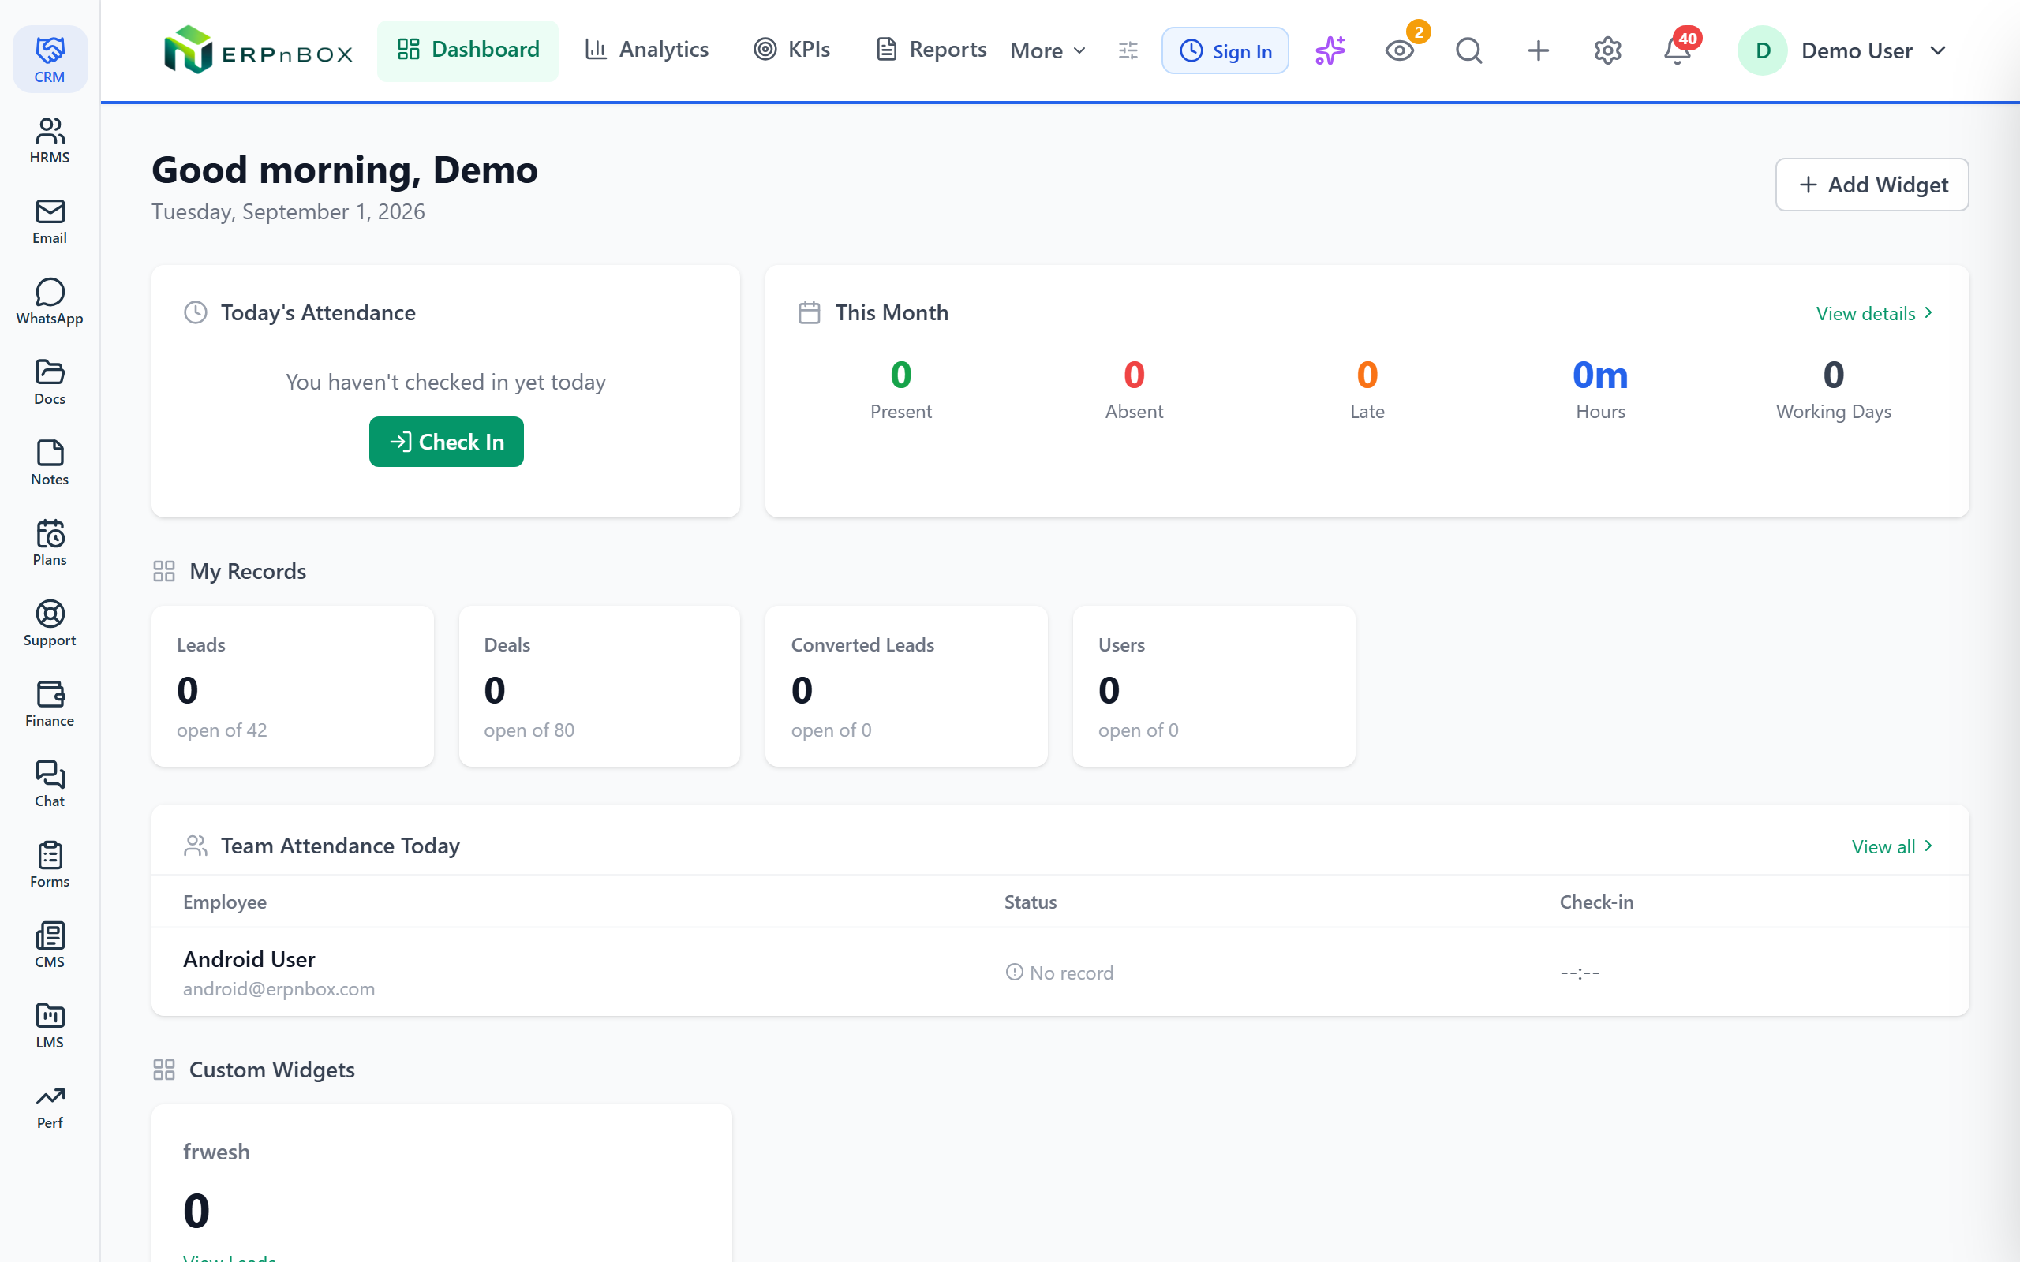
Task: Expand the More menu
Action: pos(1049,51)
